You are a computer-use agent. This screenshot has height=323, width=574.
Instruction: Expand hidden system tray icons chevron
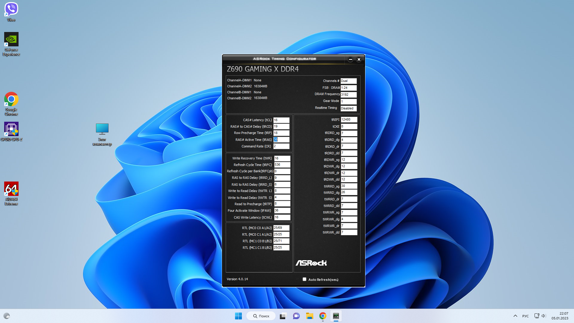pyautogui.click(x=515, y=316)
